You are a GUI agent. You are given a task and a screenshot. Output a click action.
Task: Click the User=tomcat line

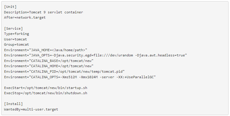click(15, 39)
